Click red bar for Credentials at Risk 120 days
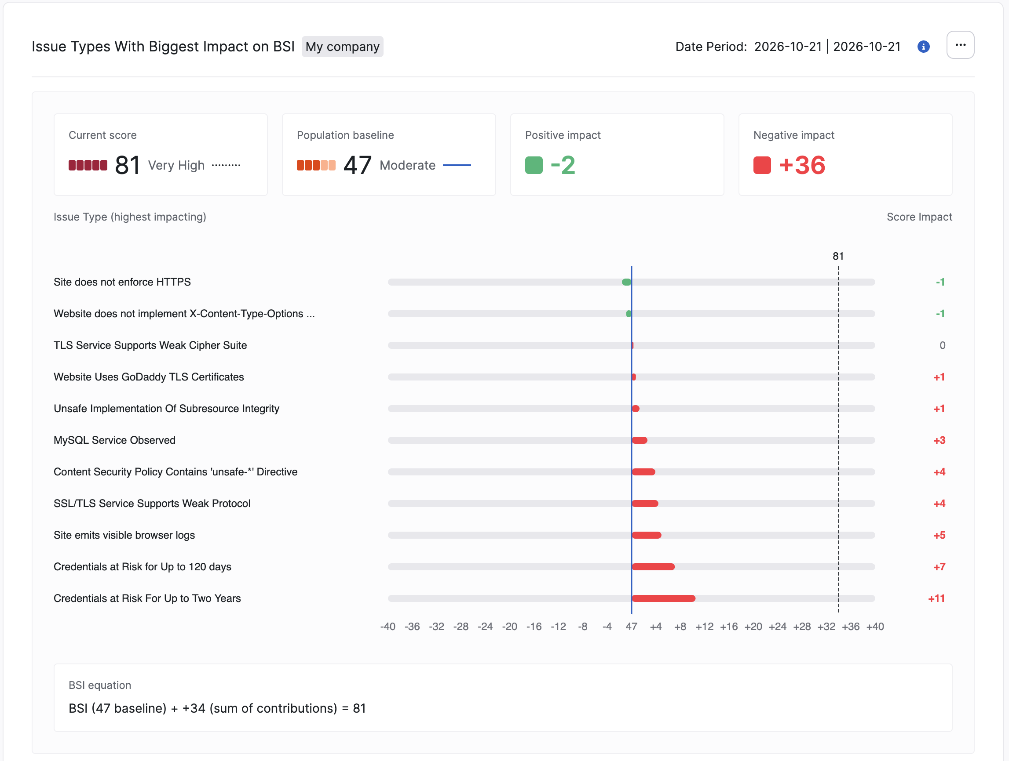This screenshot has width=1009, height=761. point(653,567)
